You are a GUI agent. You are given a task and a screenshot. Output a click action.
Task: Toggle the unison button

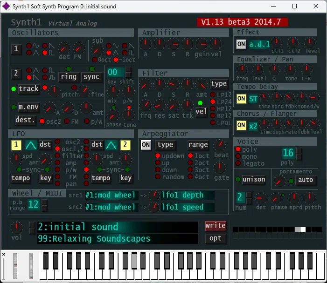click(254, 179)
